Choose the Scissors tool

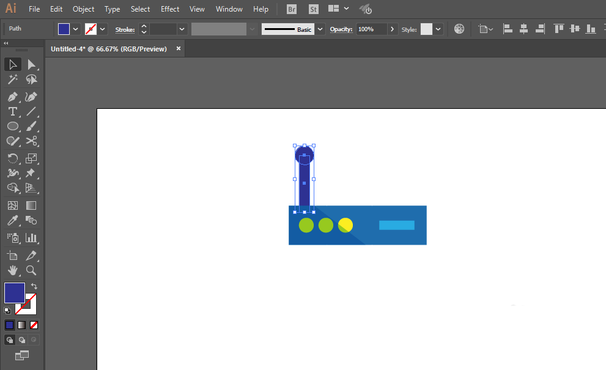(x=31, y=141)
